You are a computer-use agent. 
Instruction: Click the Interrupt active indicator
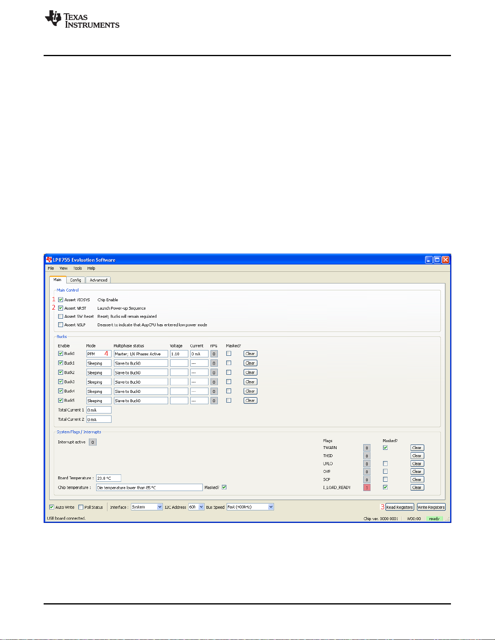93,442
